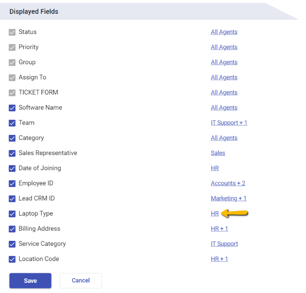Select the Employee ID field label
The height and width of the screenshot is (293, 306).
36,183
